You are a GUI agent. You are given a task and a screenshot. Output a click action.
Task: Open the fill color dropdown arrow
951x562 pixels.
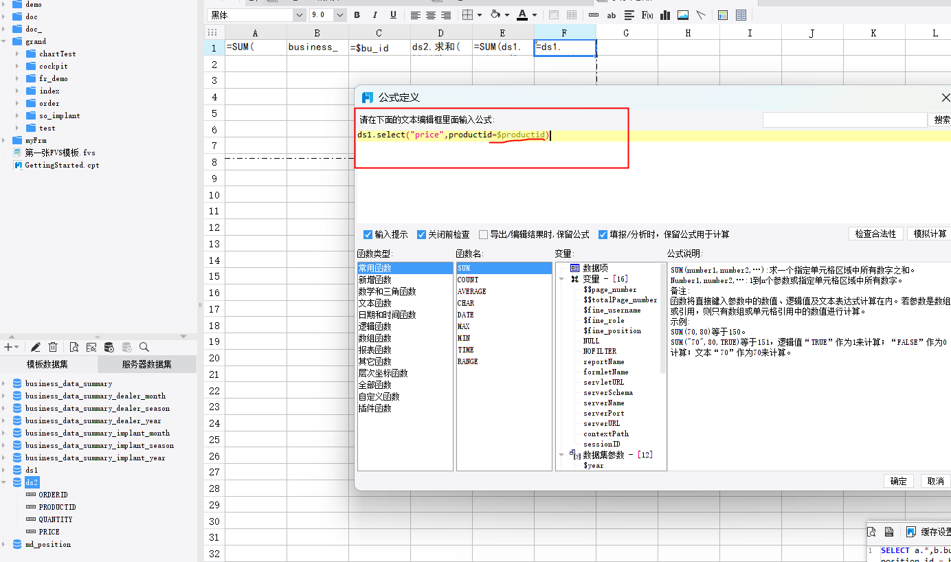pos(506,15)
